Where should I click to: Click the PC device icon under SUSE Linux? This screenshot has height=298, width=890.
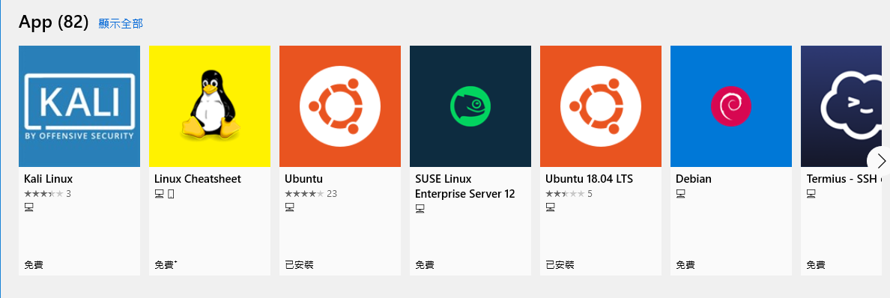coord(420,210)
